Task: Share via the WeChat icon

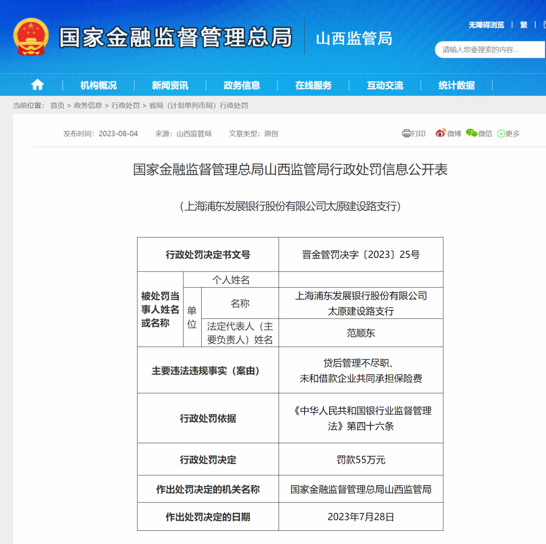Action: pos(472,133)
